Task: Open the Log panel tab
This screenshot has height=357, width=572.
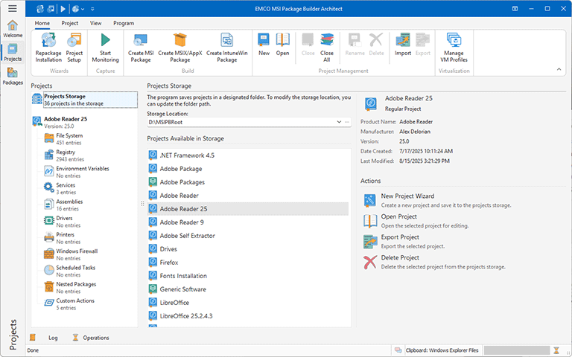Action: click(53, 338)
